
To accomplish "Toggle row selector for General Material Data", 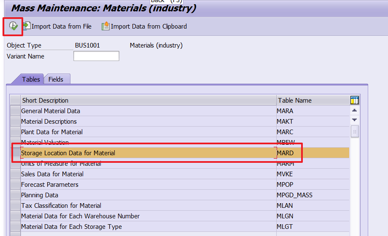I will pos(15,111).
